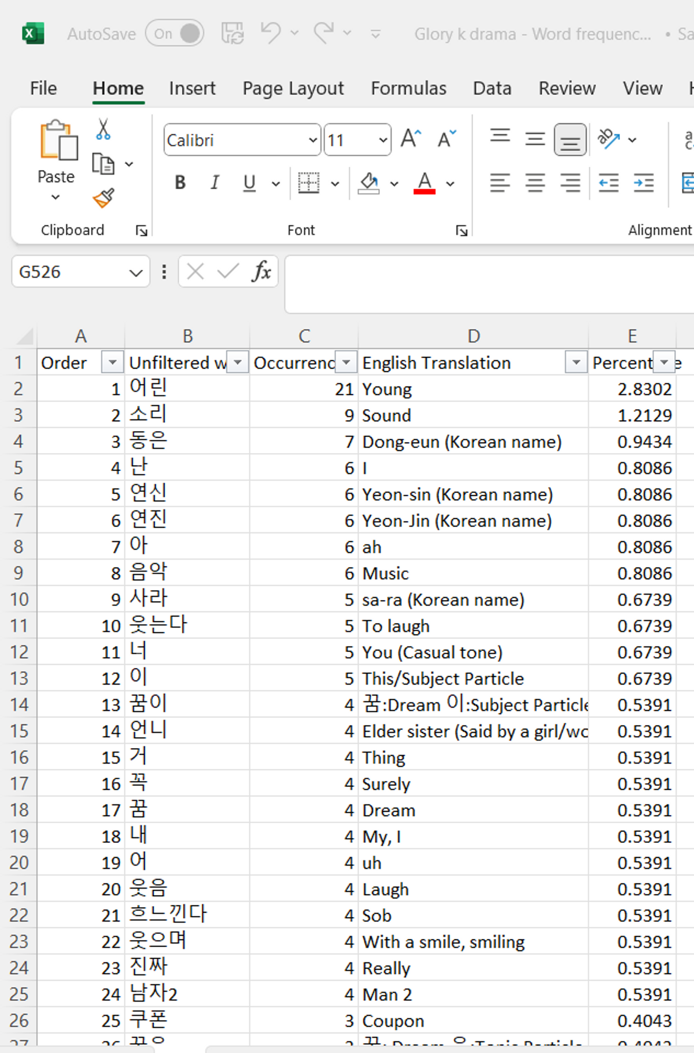
Task: Click the Middle Align icon
Action: click(x=535, y=139)
